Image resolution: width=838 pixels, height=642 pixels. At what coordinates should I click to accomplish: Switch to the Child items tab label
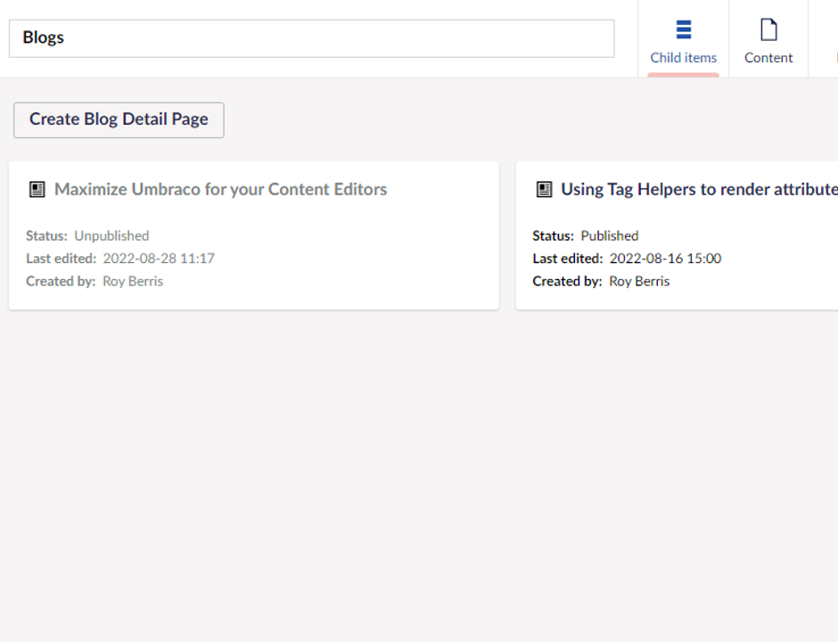coord(683,58)
